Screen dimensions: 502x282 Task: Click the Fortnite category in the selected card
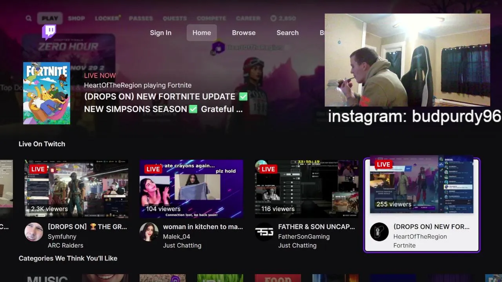pos(404,246)
